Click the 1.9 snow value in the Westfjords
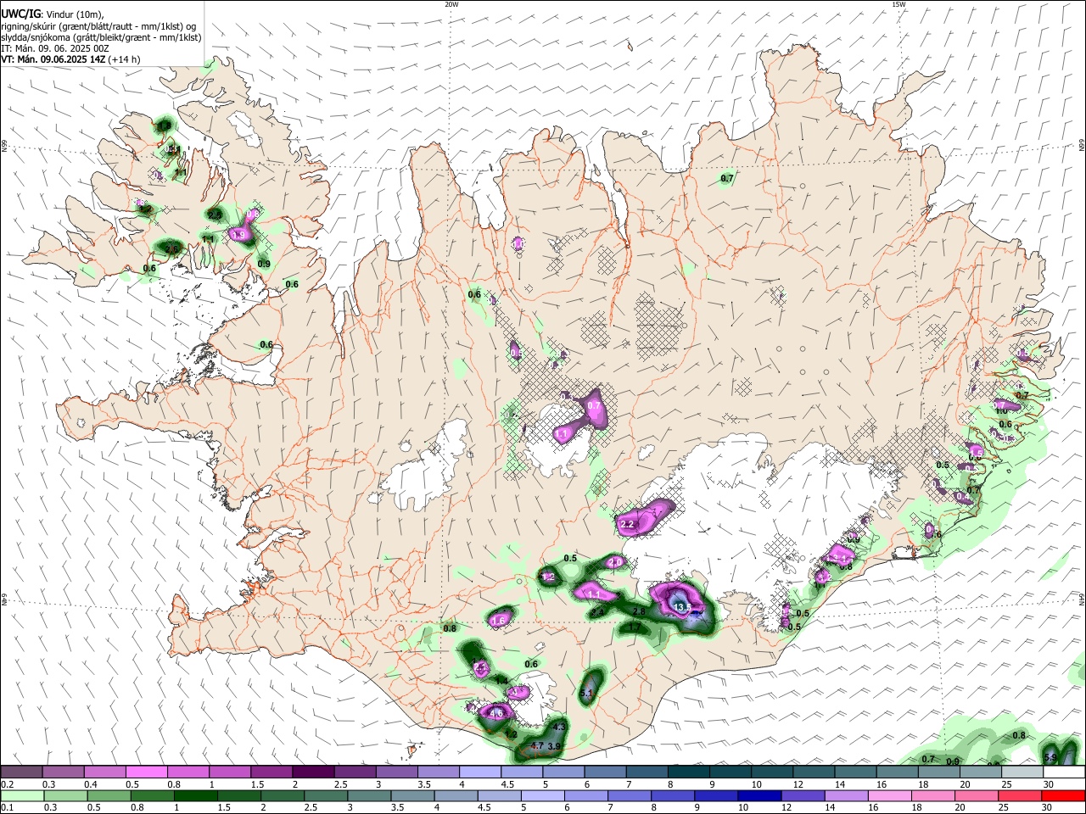1086x814 pixels. [x=239, y=235]
